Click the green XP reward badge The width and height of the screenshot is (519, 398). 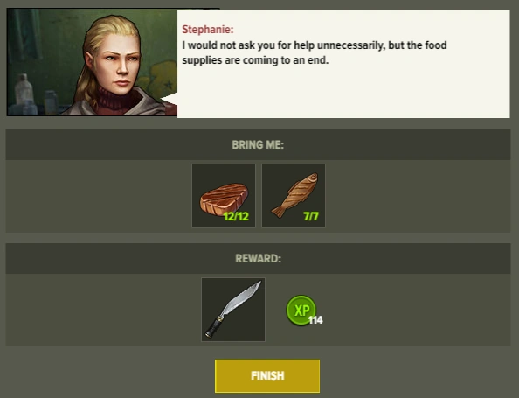tap(301, 311)
